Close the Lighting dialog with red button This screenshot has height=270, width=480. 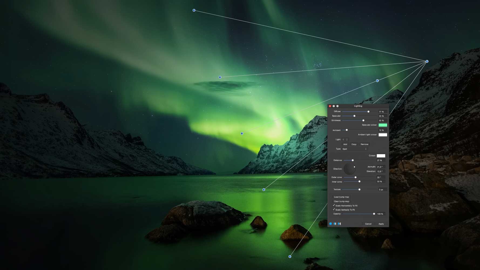click(x=330, y=106)
